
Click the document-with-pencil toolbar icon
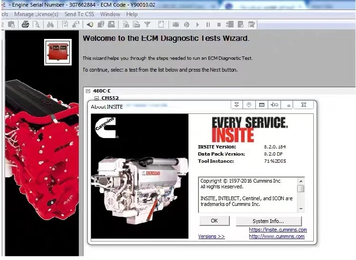(x=126, y=24)
